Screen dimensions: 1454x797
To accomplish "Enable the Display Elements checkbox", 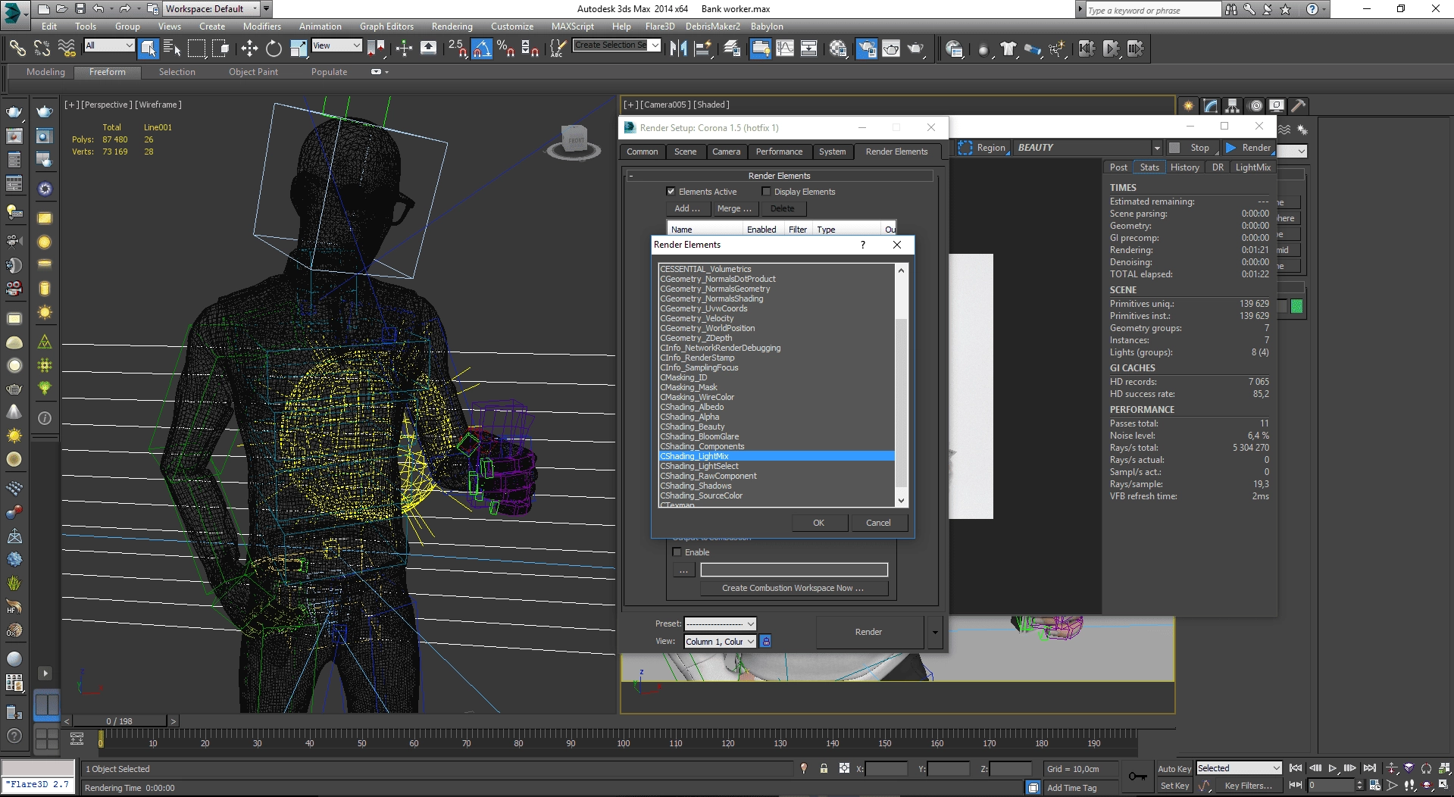I will point(766,192).
